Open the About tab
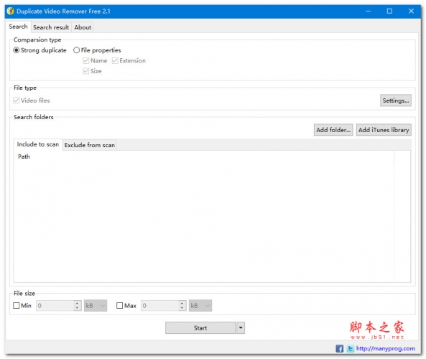426x359 pixels. 83,27
